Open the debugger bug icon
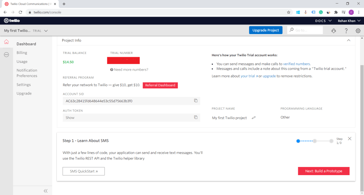 pyautogui.click(x=333, y=31)
